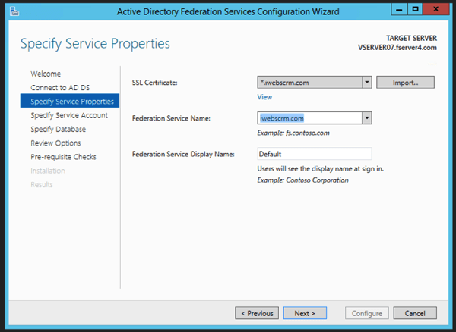456x332 pixels.
Task: Maximize the wizard window
Action: click(x=415, y=9)
